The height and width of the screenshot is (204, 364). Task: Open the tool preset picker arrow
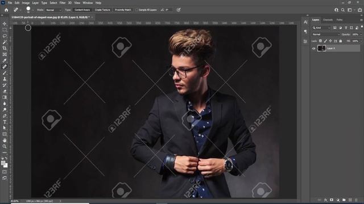pyautogui.click(x=20, y=10)
